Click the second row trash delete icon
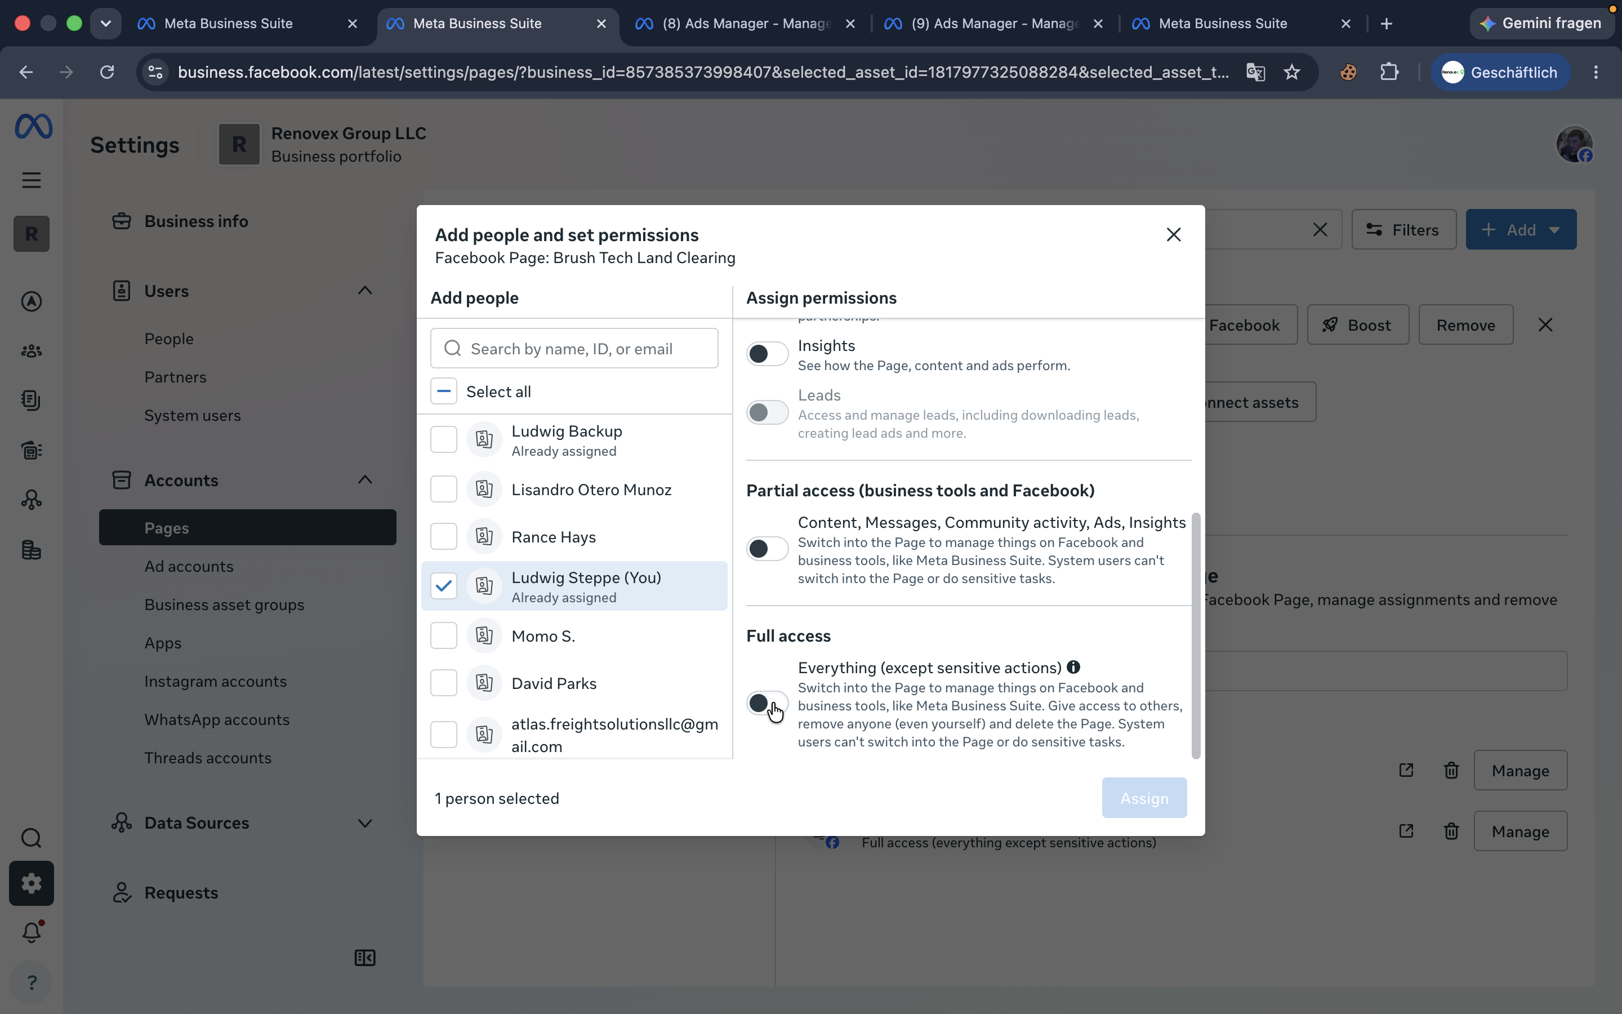 click(x=1451, y=831)
